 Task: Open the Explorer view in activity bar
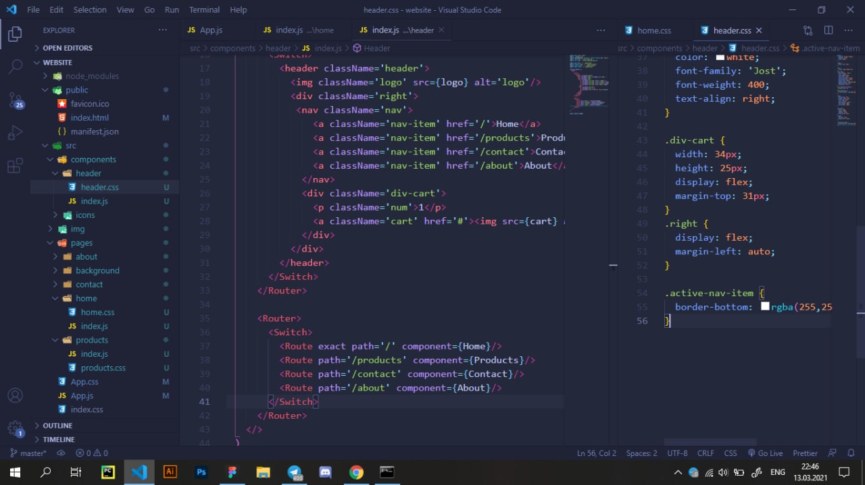(15, 34)
